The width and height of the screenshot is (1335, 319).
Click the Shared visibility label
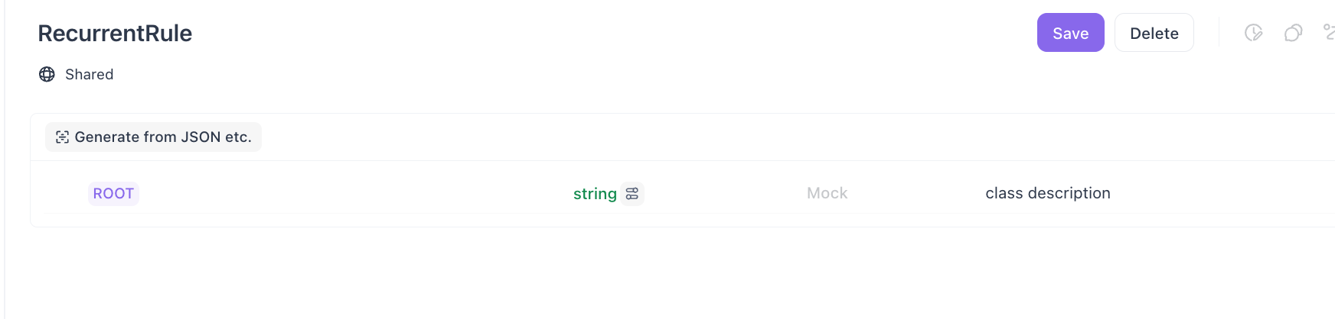[90, 74]
